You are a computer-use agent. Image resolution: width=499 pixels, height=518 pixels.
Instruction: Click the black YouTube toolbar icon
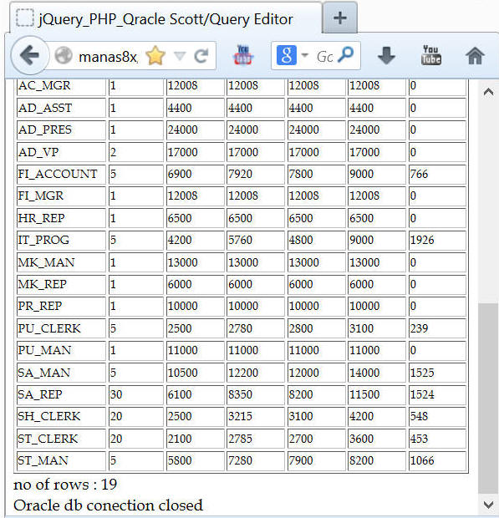click(x=431, y=55)
